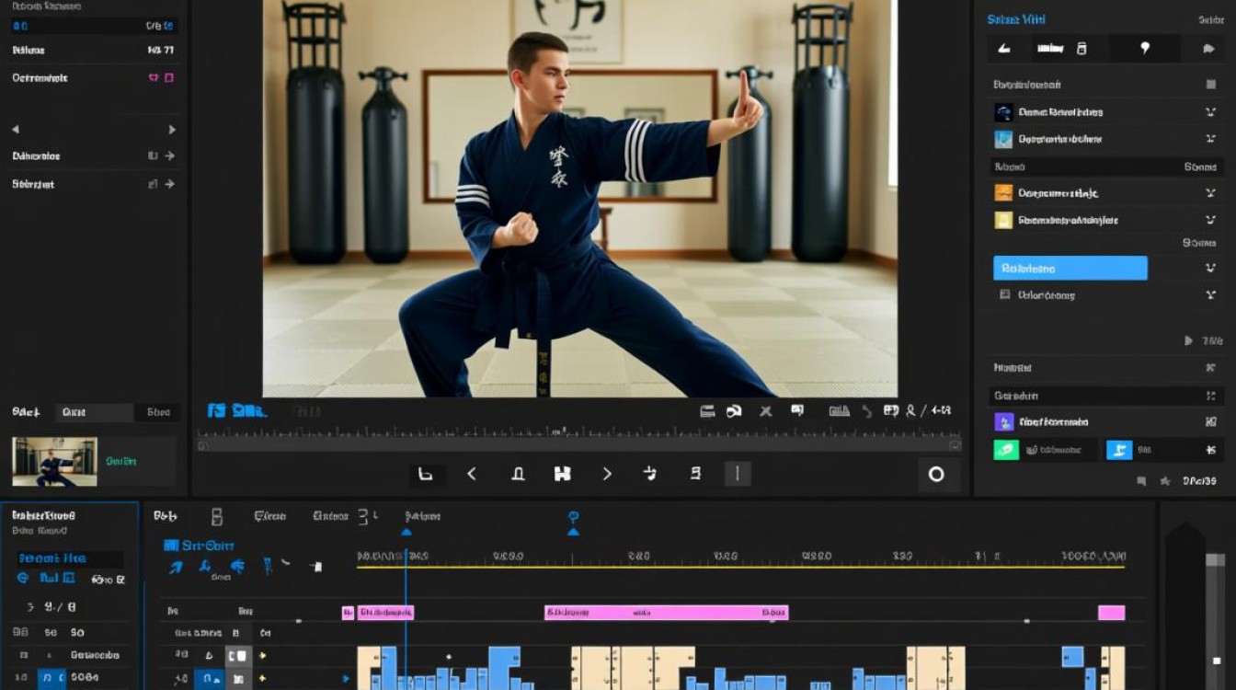Click the long pink clip in the timeline
This screenshot has height=690, width=1236.
666,613
